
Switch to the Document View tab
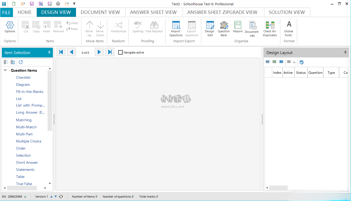(100, 12)
